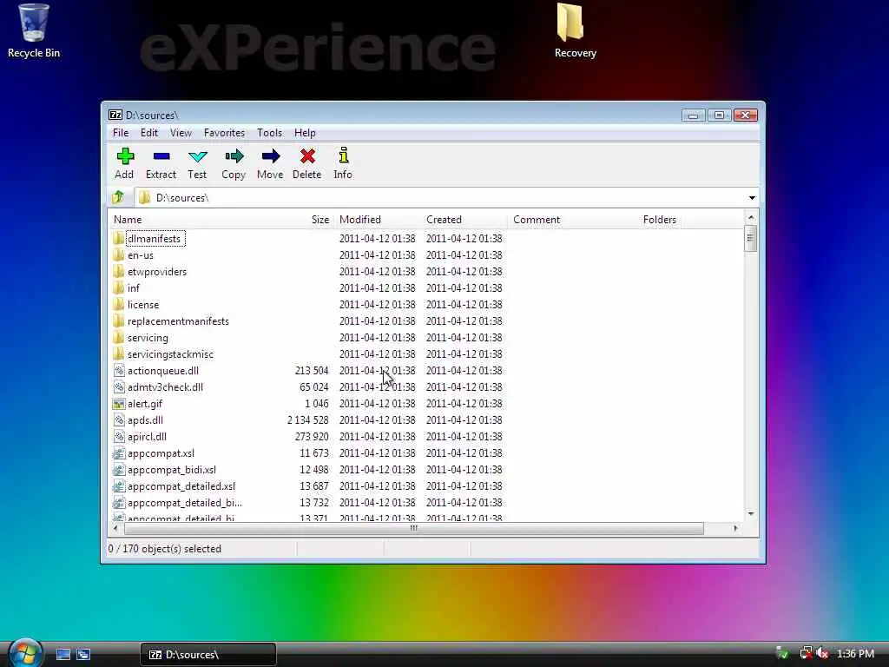
Task: Click the horizontal scrollbar thumb
Action: point(414,528)
